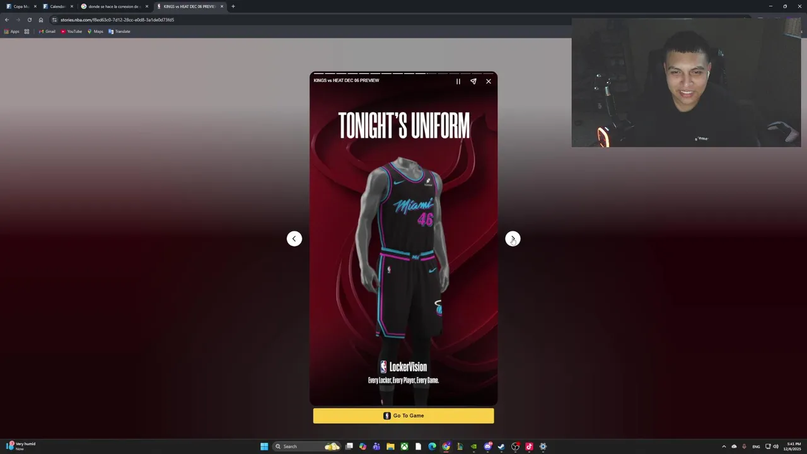Go to the next story slide

pos(513,238)
